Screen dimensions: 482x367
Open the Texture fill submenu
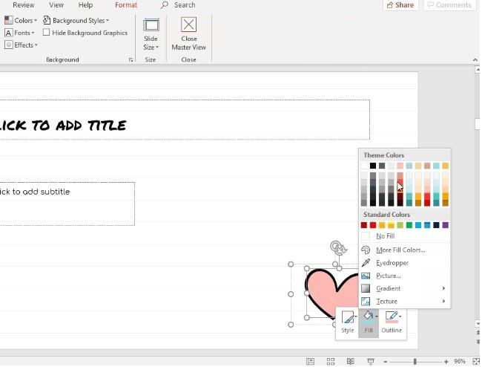click(404, 302)
